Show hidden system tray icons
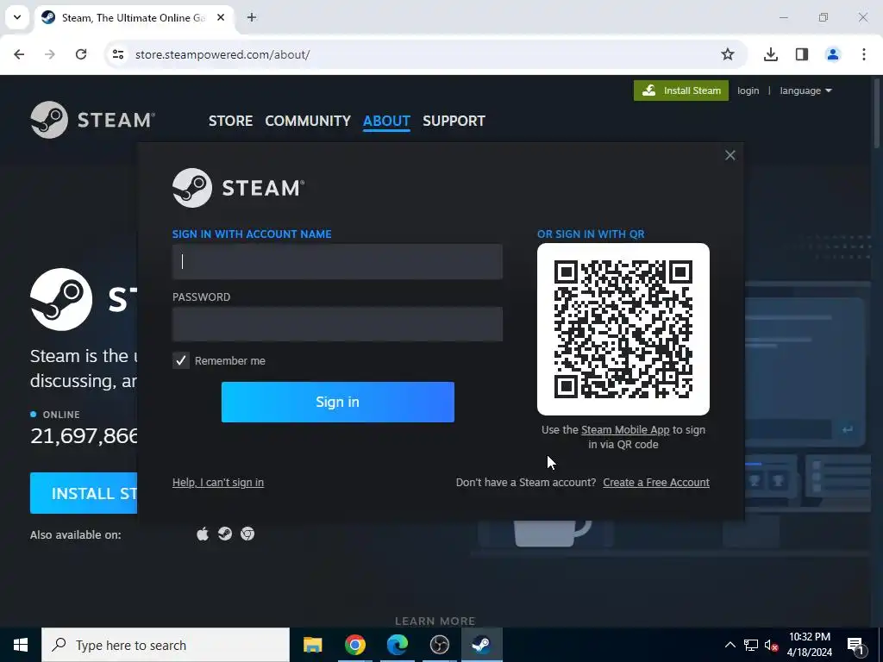 tap(730, 645)
